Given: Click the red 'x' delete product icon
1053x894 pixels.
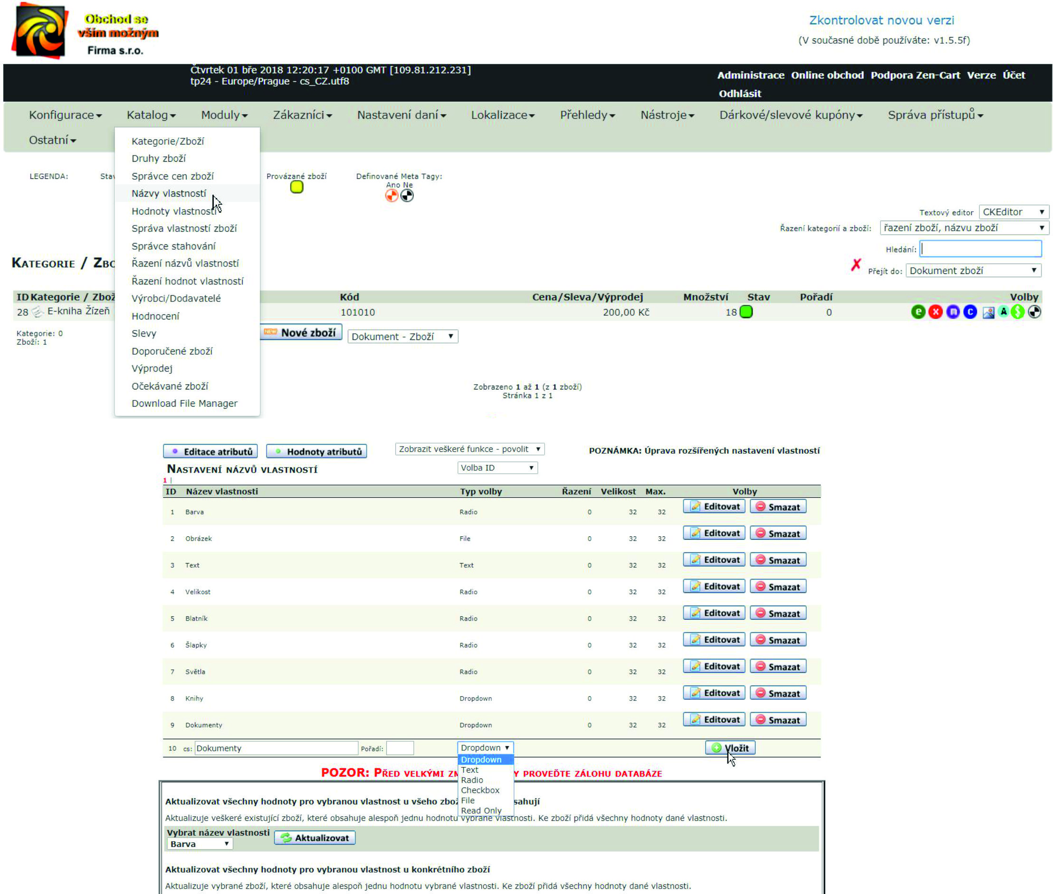Looking at the screenshot, I should tap(935, 312).
